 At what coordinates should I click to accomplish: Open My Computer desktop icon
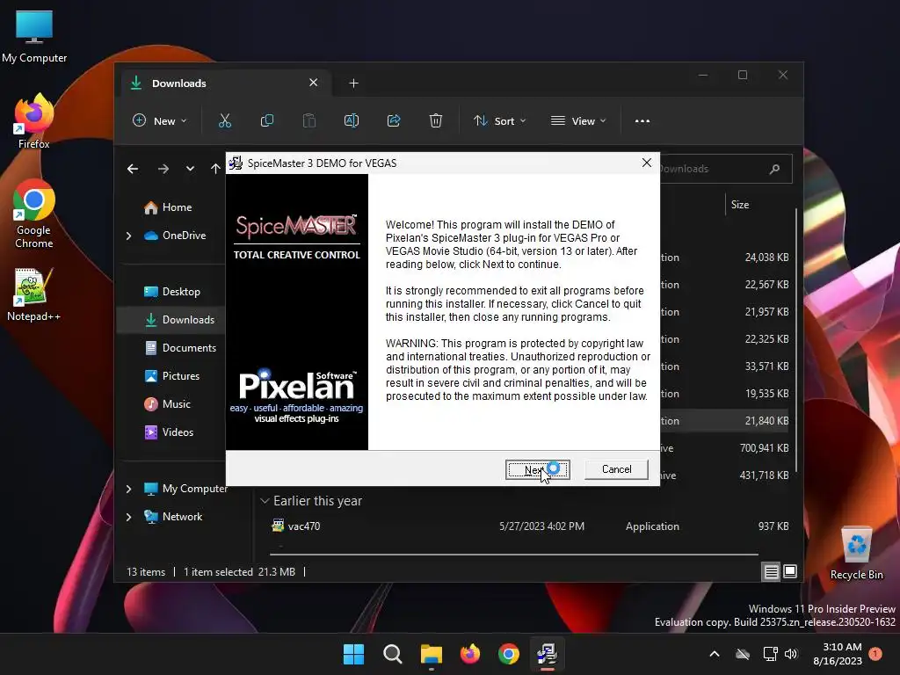point(34,37)
